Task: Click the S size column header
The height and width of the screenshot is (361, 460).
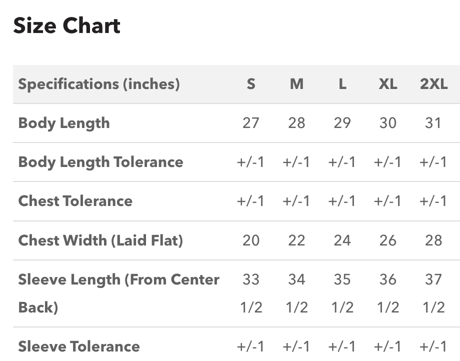Action: 251,84
